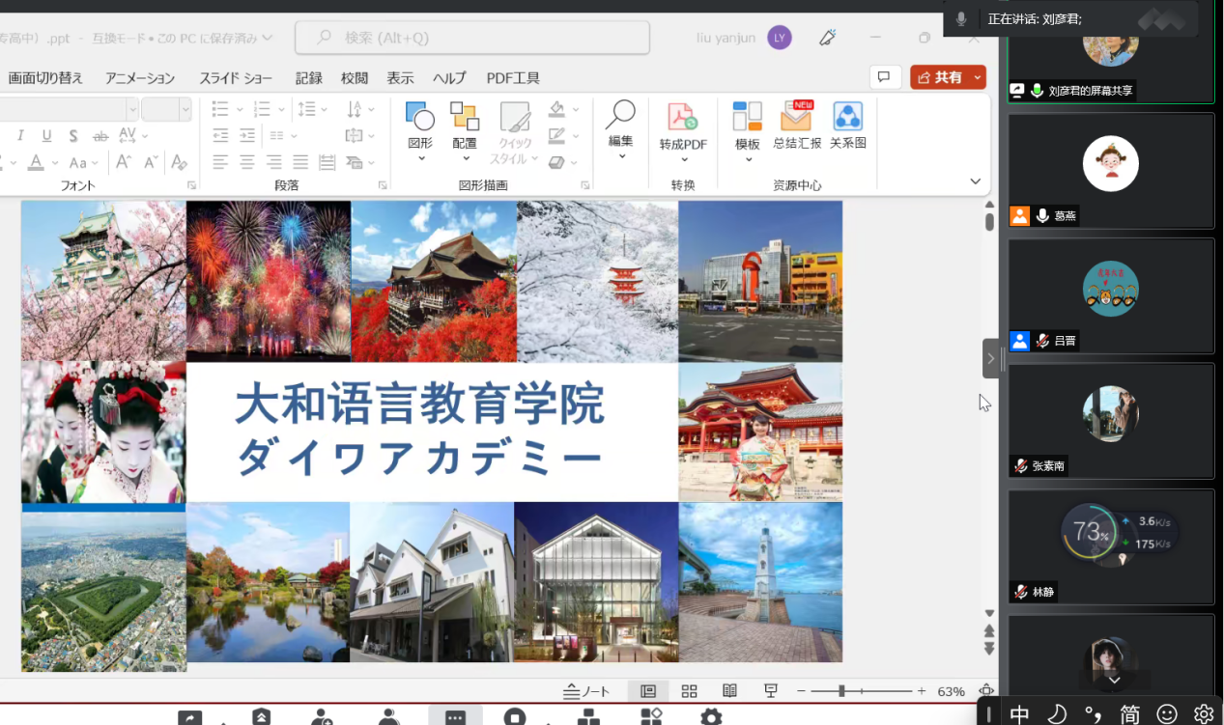Click the zoom slider handle
This screenshot has width=1224, height=725.
(x=841, y=691)
